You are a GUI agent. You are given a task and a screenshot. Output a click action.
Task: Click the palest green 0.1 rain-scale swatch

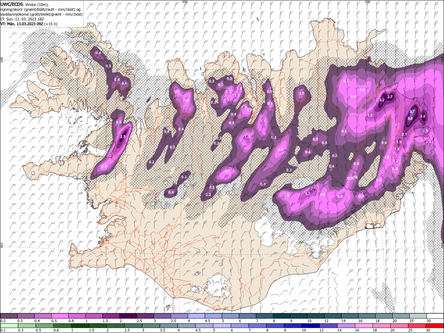(x=9, y=326)
